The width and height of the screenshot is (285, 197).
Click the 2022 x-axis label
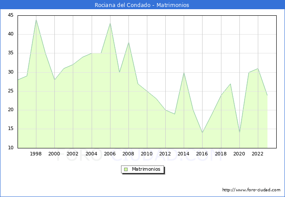click(x=257, y=154)
